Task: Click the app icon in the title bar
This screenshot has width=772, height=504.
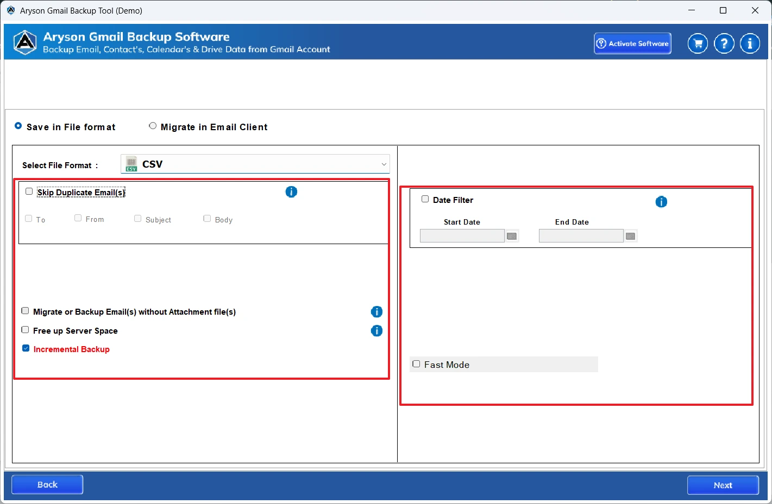Action: [x=10, y=10]
